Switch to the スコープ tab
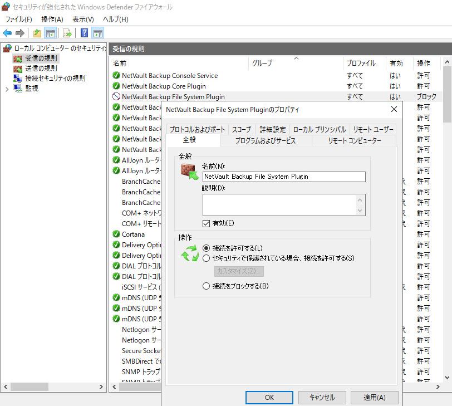Image resolution: width=452 pixels, height=406 pixels. tap(241, 129)
